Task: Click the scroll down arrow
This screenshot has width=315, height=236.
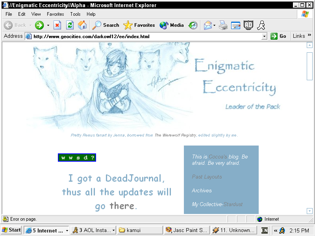Action: (x=309, y=211)
